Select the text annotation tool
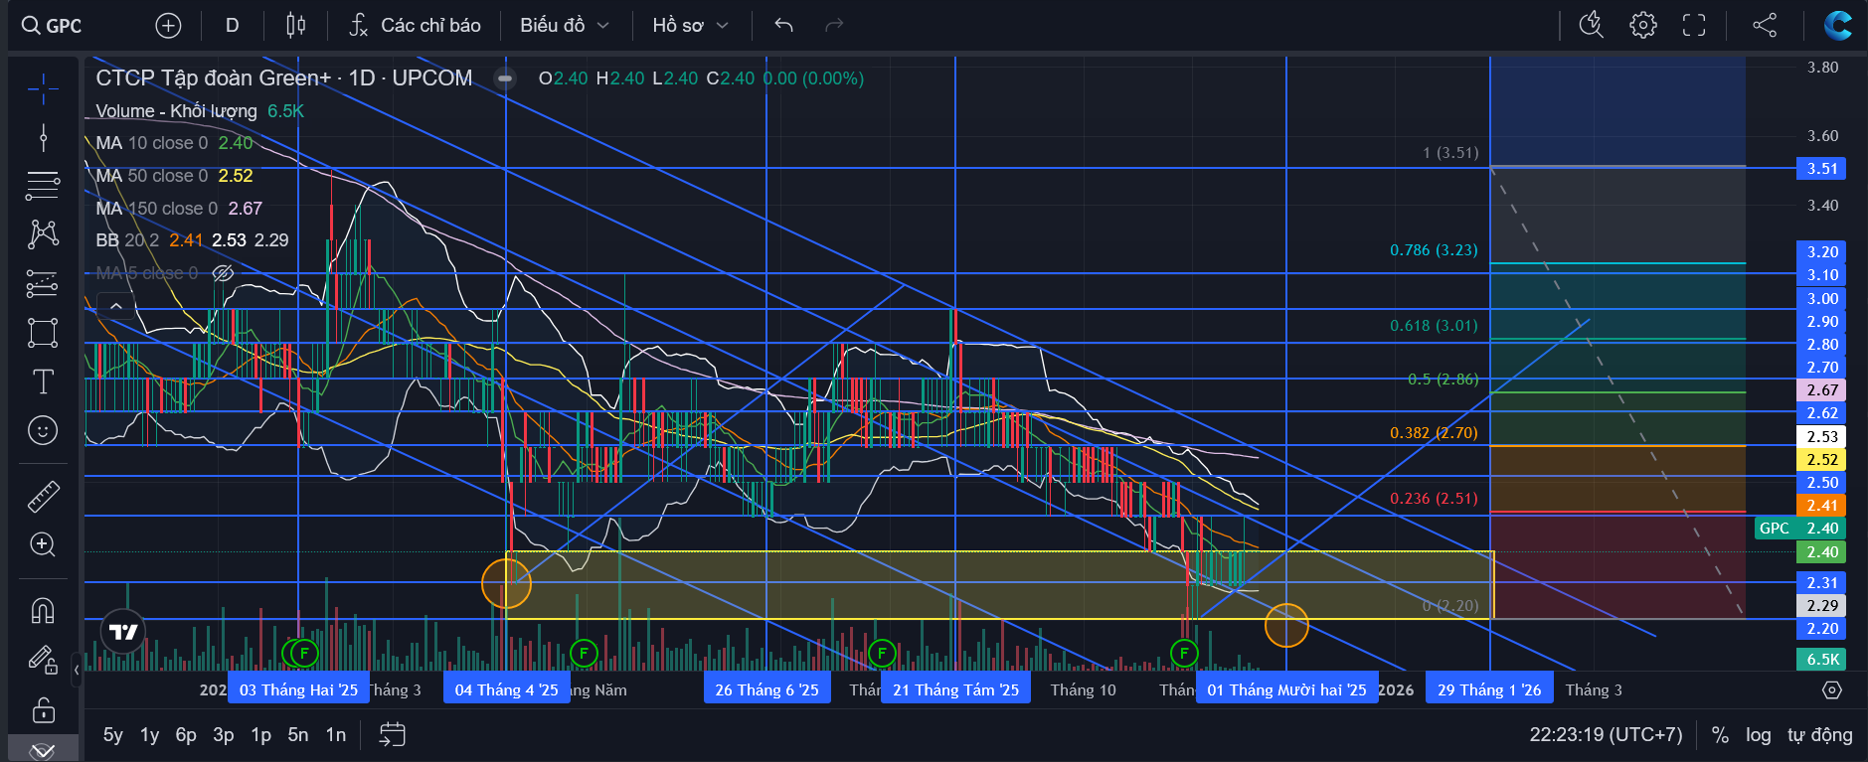The width and height of the screenshot is (1868, 762). (43, 381)
